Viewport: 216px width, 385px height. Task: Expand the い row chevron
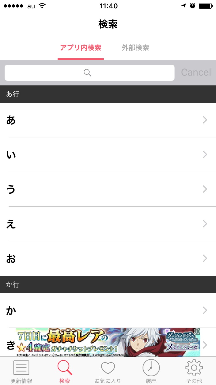[x=205, y=154]
